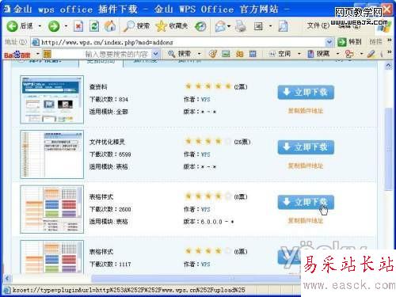Image resolution: width=396 pixels, height=297 pixels.
Task: Refresh the page with green arrows icon
Action: 94,26
